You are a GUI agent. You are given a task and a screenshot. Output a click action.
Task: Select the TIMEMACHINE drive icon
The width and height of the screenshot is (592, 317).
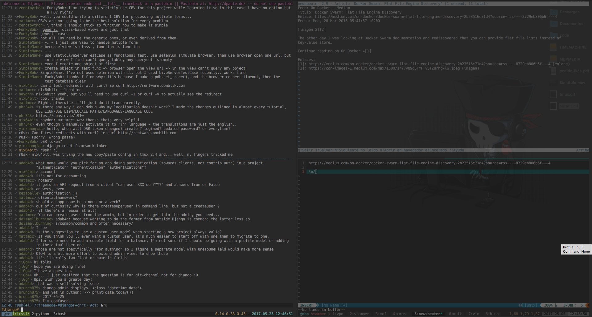pyautogui.click(x=553, y=47)
